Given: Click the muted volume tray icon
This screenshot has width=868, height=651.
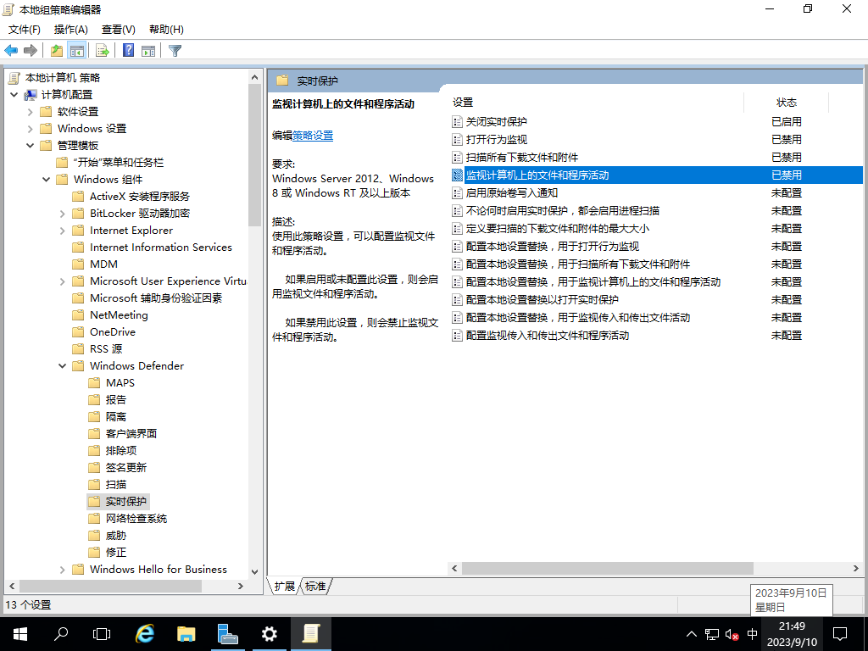Looking at the screenshot, I should [732, 634].
